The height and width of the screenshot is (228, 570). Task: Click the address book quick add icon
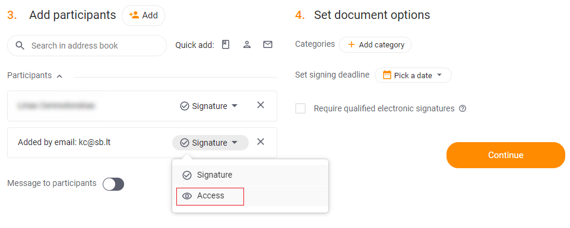pos(226,45)
